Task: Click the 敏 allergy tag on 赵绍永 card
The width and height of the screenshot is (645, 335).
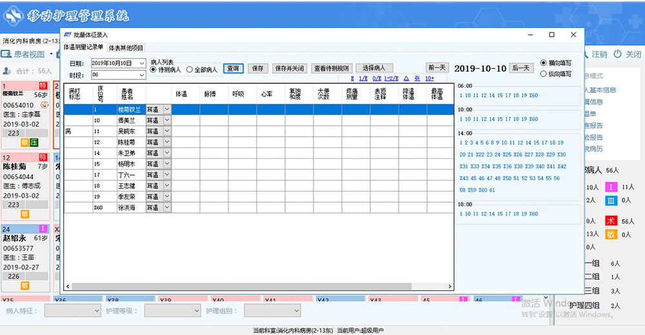Action: [25, 285]
